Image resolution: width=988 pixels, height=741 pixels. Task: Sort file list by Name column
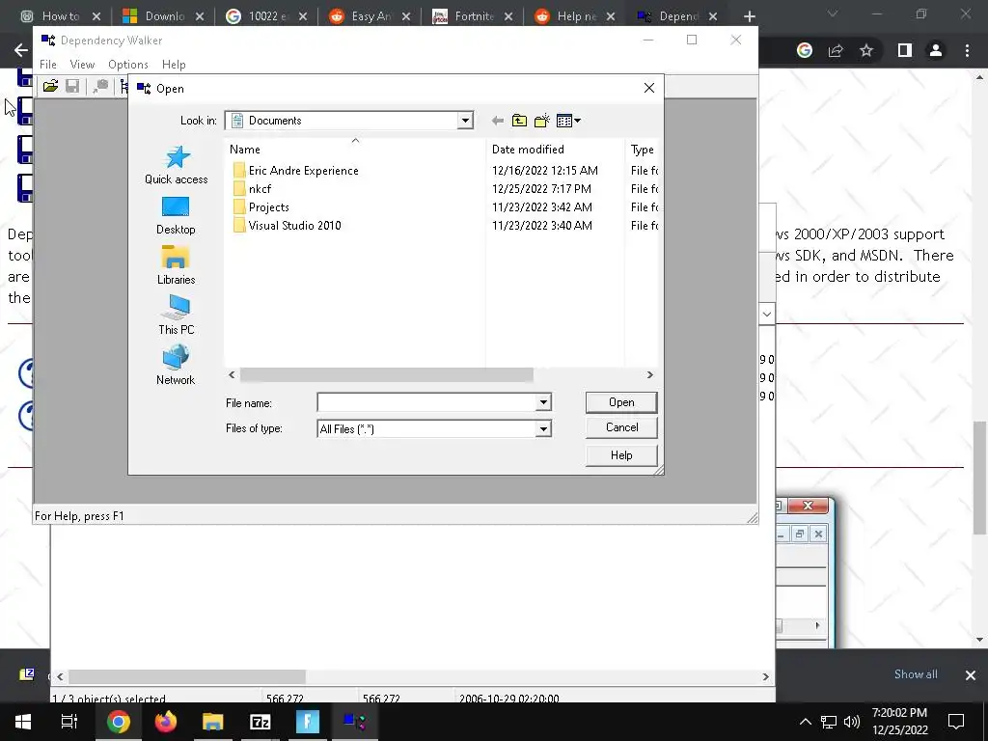[x=355, y=150]
